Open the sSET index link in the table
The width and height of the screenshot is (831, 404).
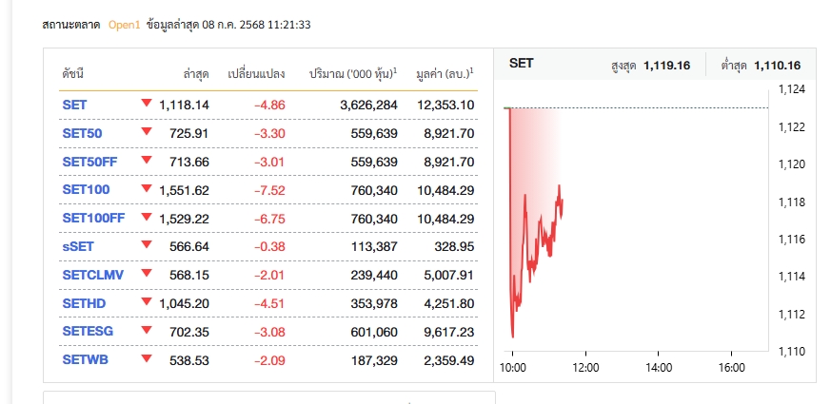[x=78, y=247]
